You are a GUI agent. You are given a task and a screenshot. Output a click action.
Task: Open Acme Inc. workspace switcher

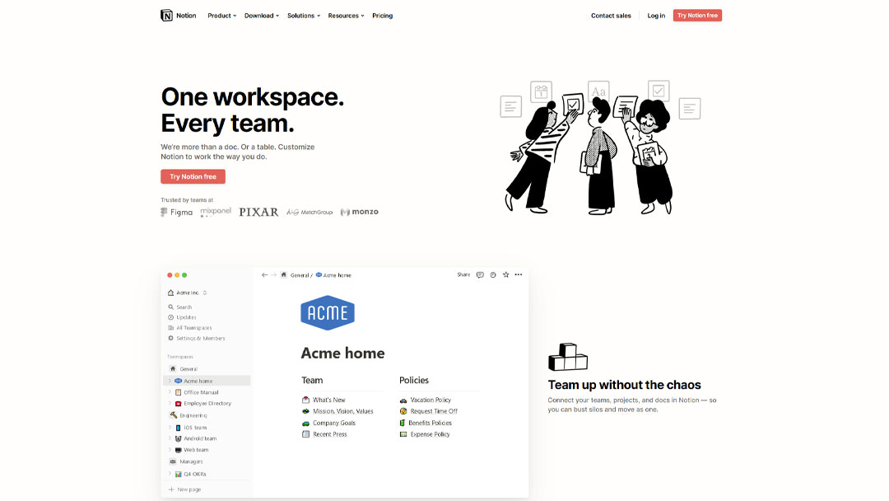click(187, 293)
